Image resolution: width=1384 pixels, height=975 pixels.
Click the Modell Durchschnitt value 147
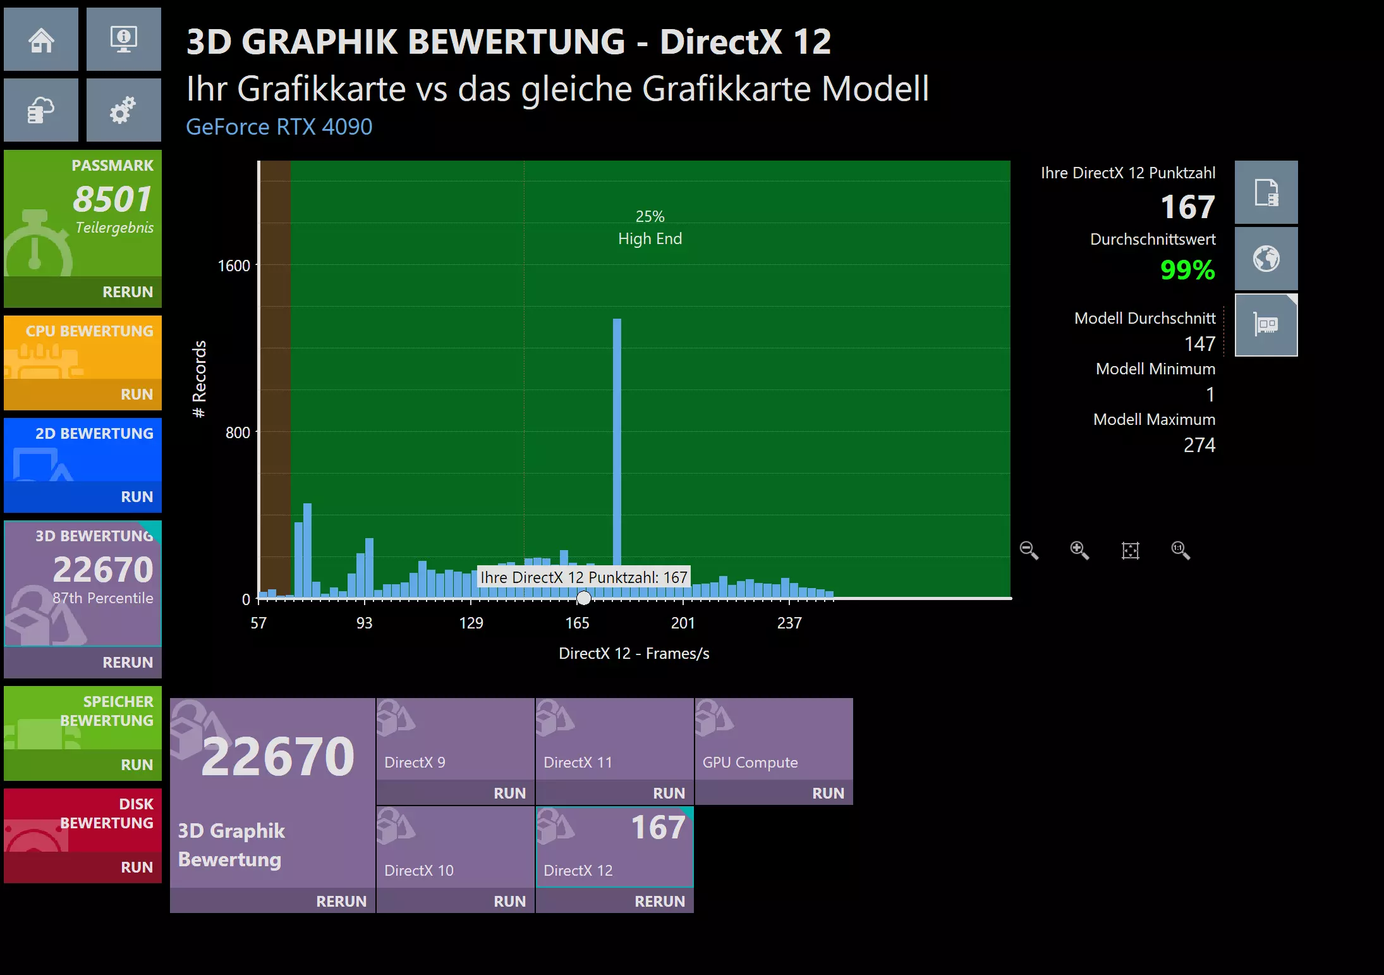click(1199, 344)
